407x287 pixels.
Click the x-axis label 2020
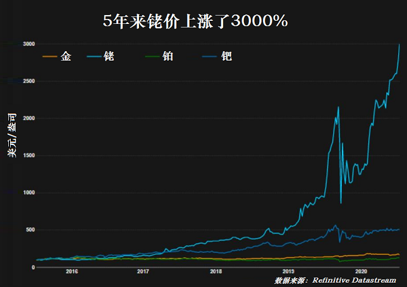tap(361, 271)
